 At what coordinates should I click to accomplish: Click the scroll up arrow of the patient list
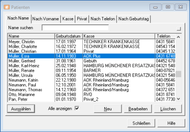178,37
